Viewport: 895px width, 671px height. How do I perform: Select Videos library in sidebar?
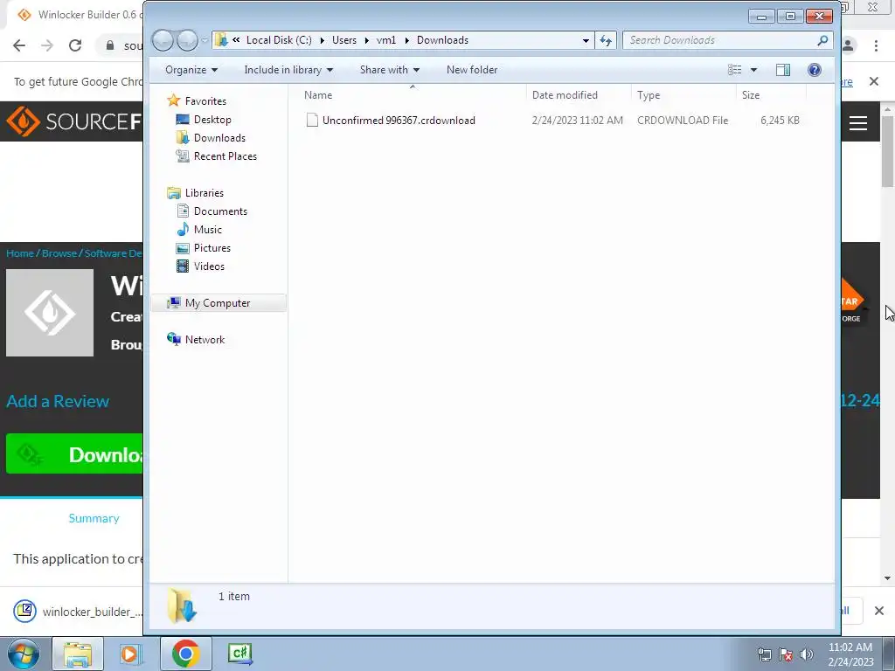tap(209, 266)
